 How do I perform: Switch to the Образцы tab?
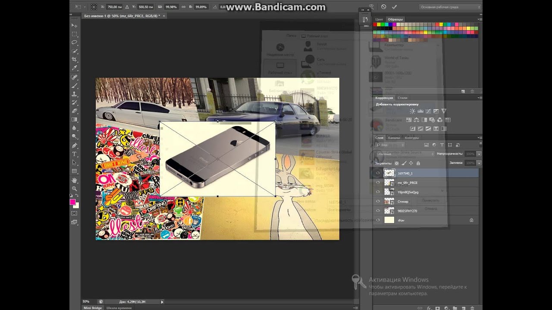(x=395, y=19)
